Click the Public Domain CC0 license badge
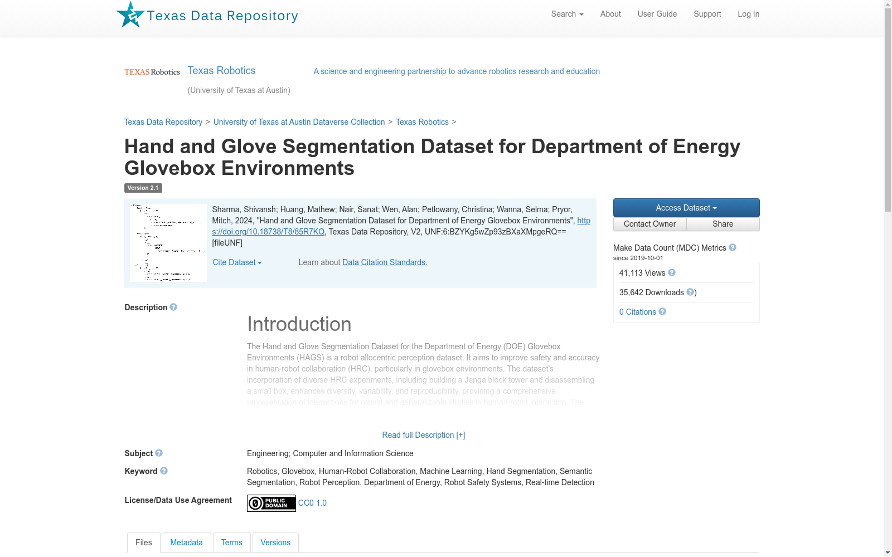 272,503
